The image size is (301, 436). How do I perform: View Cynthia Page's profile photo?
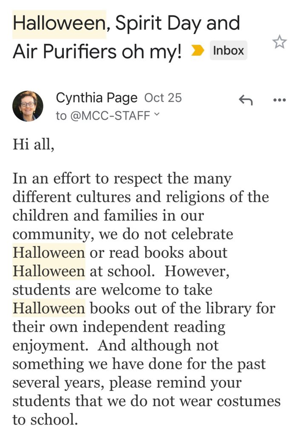pos(28,106)
